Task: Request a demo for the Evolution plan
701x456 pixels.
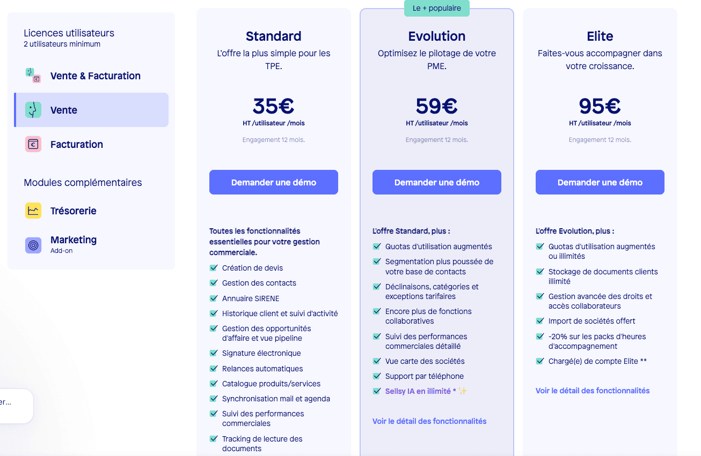Action: click(x=436, y=182)
